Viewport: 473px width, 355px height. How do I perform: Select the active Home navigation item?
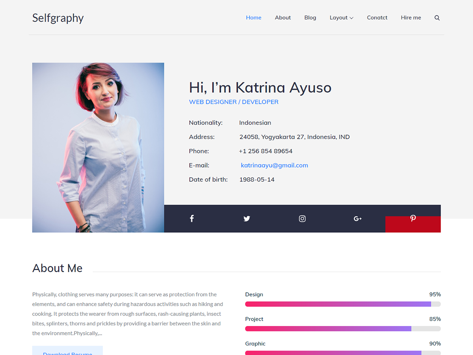tap(253, 17)
